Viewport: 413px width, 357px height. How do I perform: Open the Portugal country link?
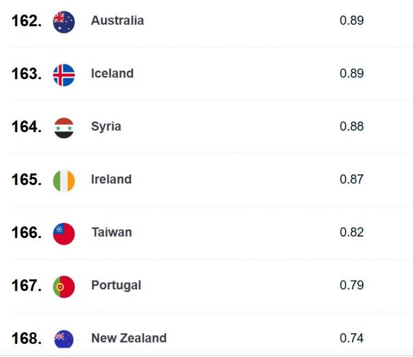pyautogui.click(x=116, y=285)
